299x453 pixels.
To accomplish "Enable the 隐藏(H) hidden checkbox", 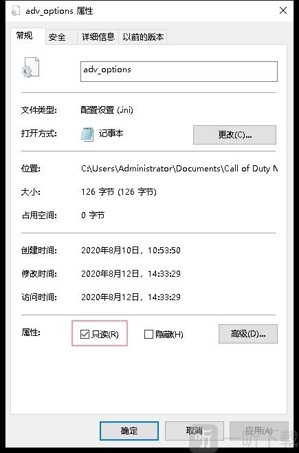I will (148, 335).
